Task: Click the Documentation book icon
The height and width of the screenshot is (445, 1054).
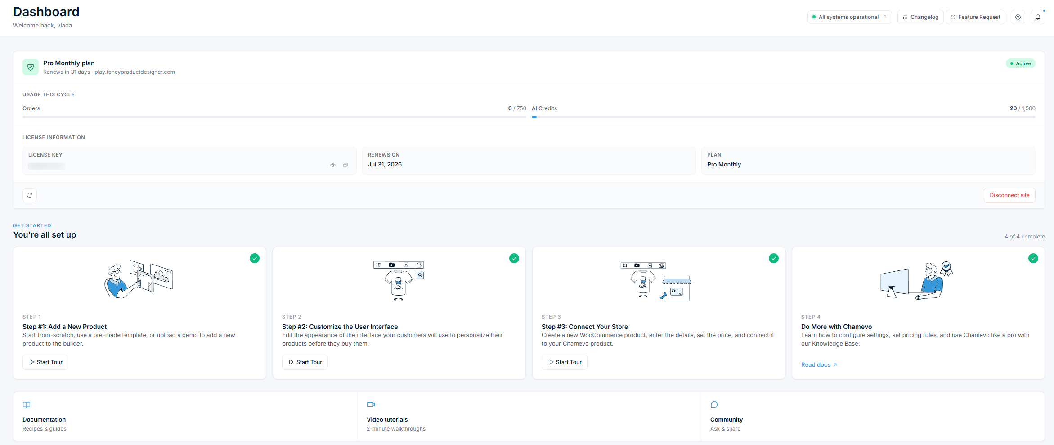Action: pyautogui.click(x=27, y=405)
